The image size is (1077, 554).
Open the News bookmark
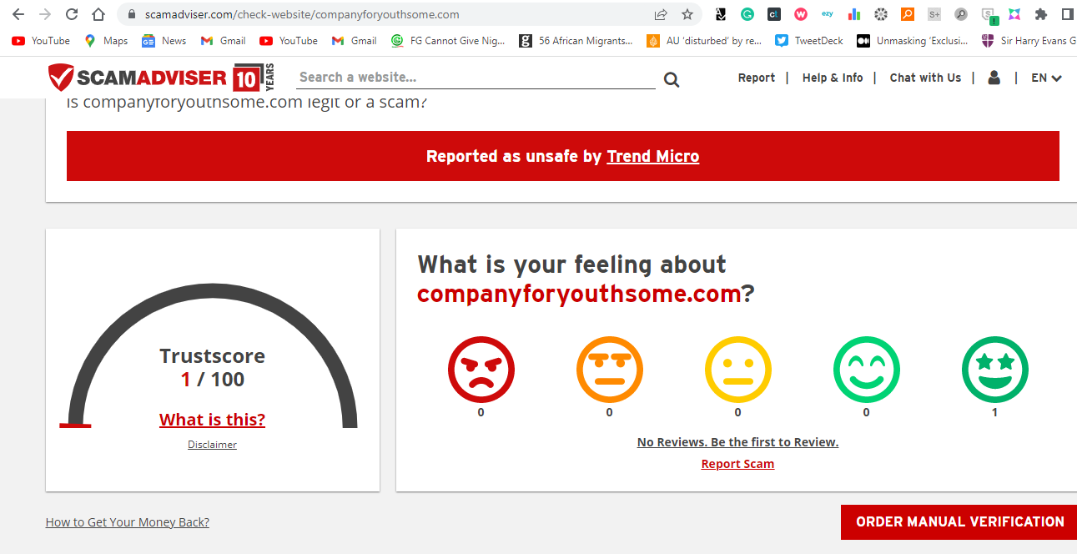[x=164, y=40]
